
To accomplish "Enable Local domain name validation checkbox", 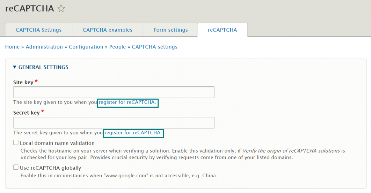I will point(16,142).
